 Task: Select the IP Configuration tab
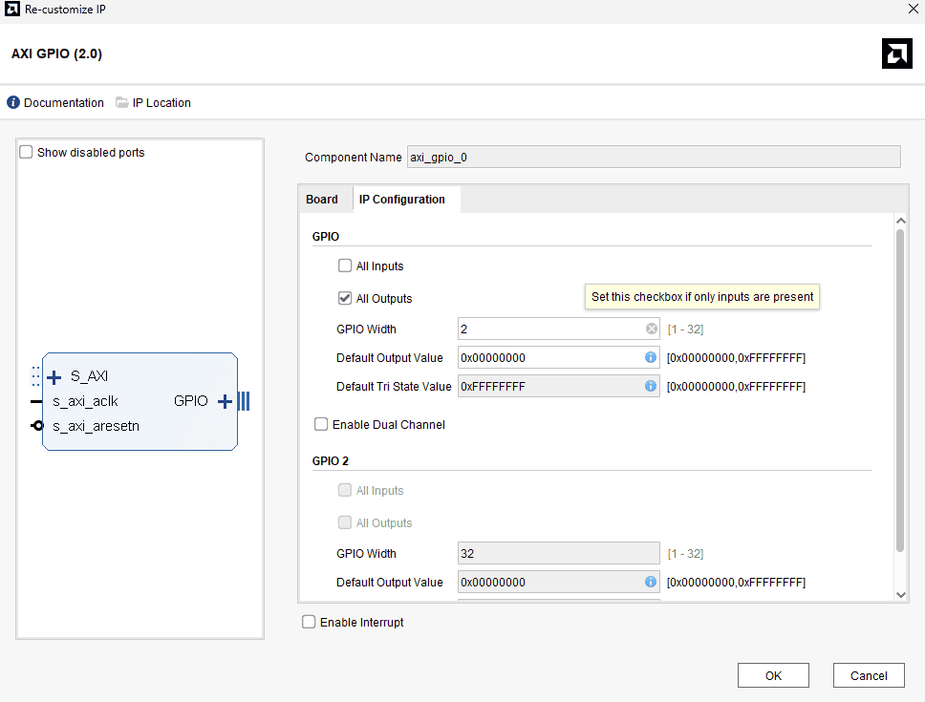point(402,200)
